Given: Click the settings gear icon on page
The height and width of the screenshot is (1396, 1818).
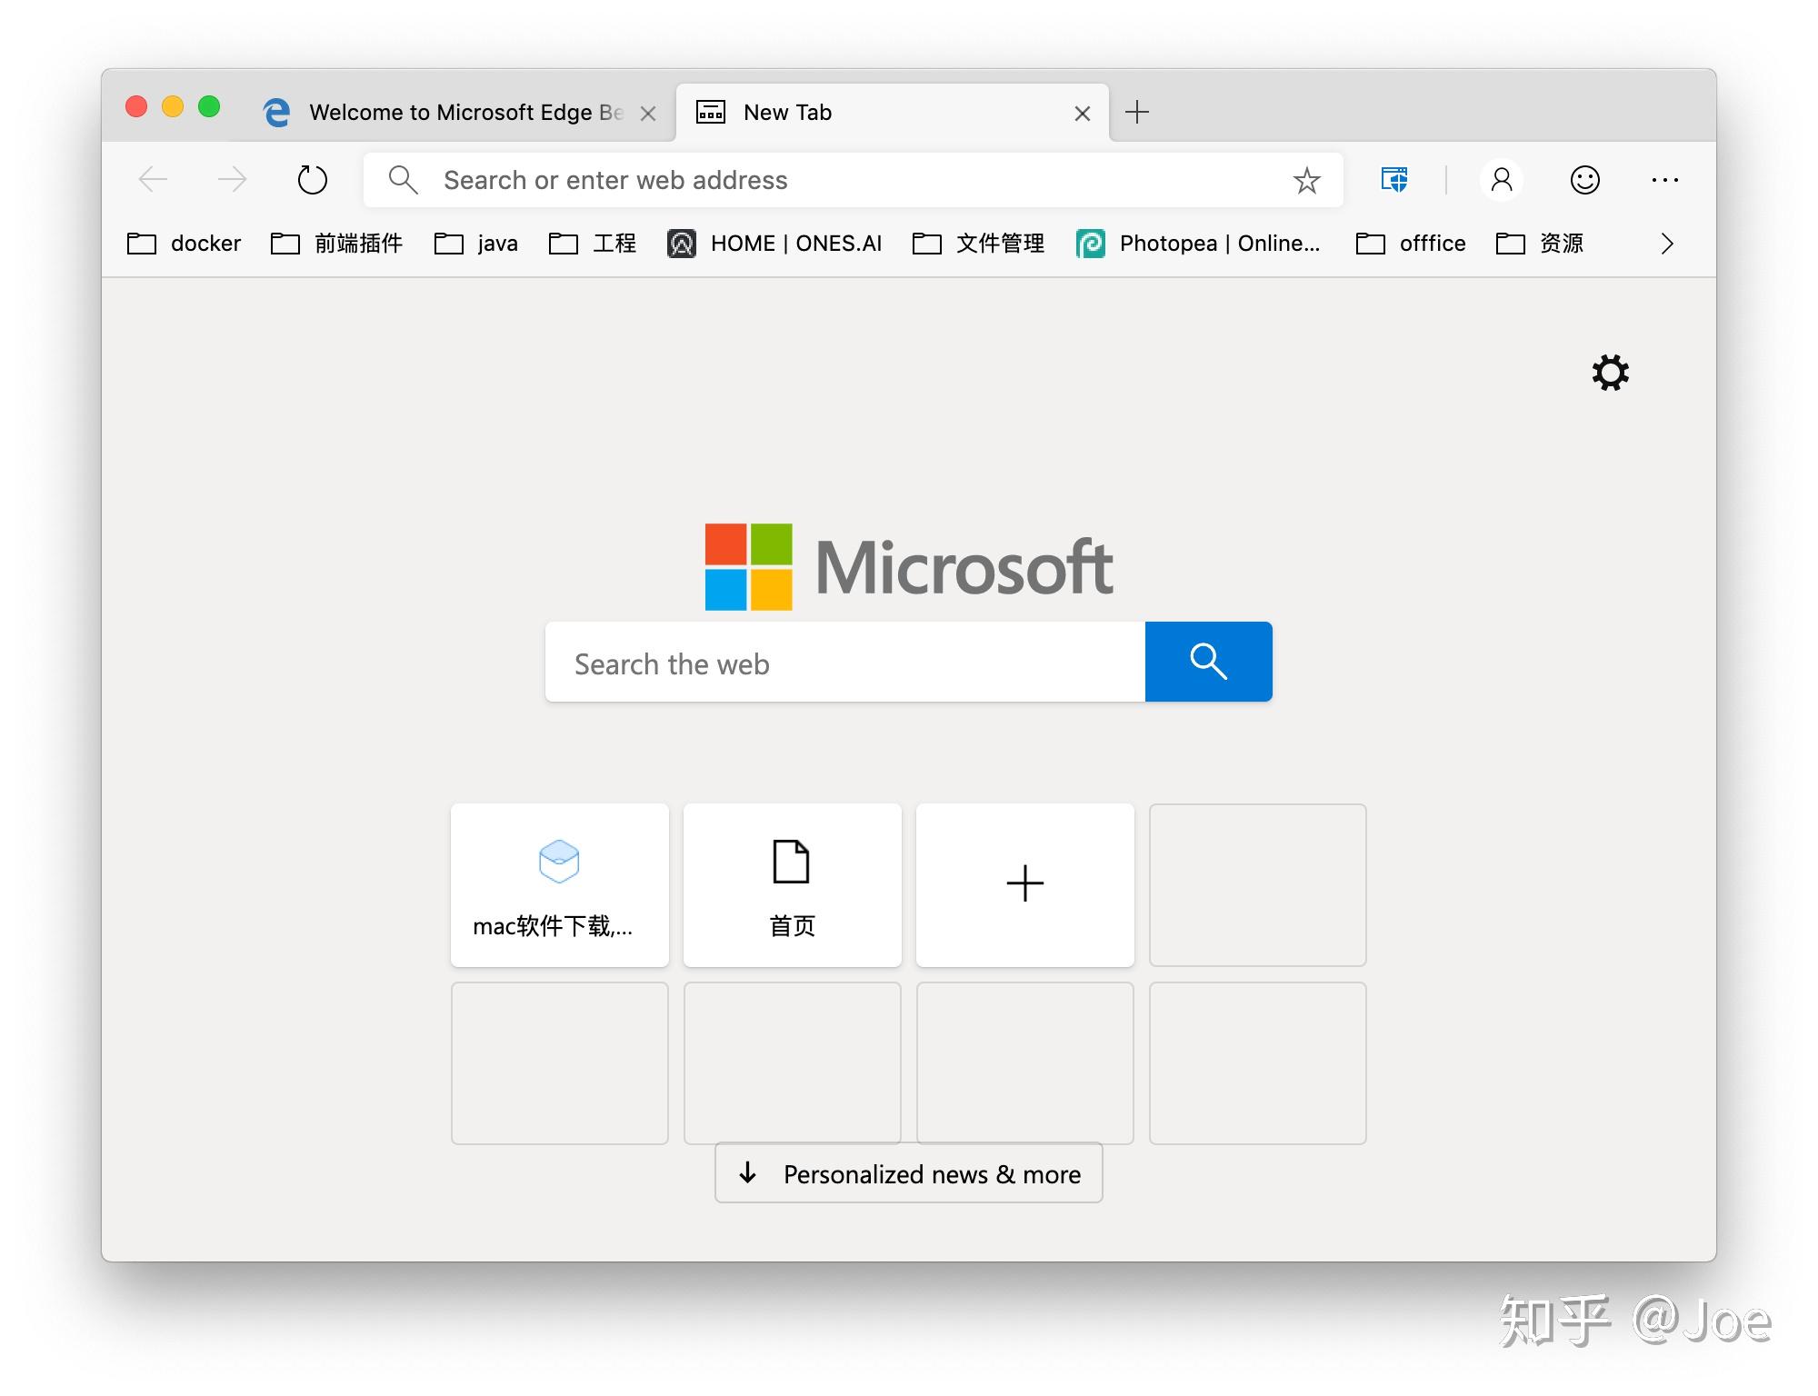Looking at the screenshot, I should point(1608,374).
